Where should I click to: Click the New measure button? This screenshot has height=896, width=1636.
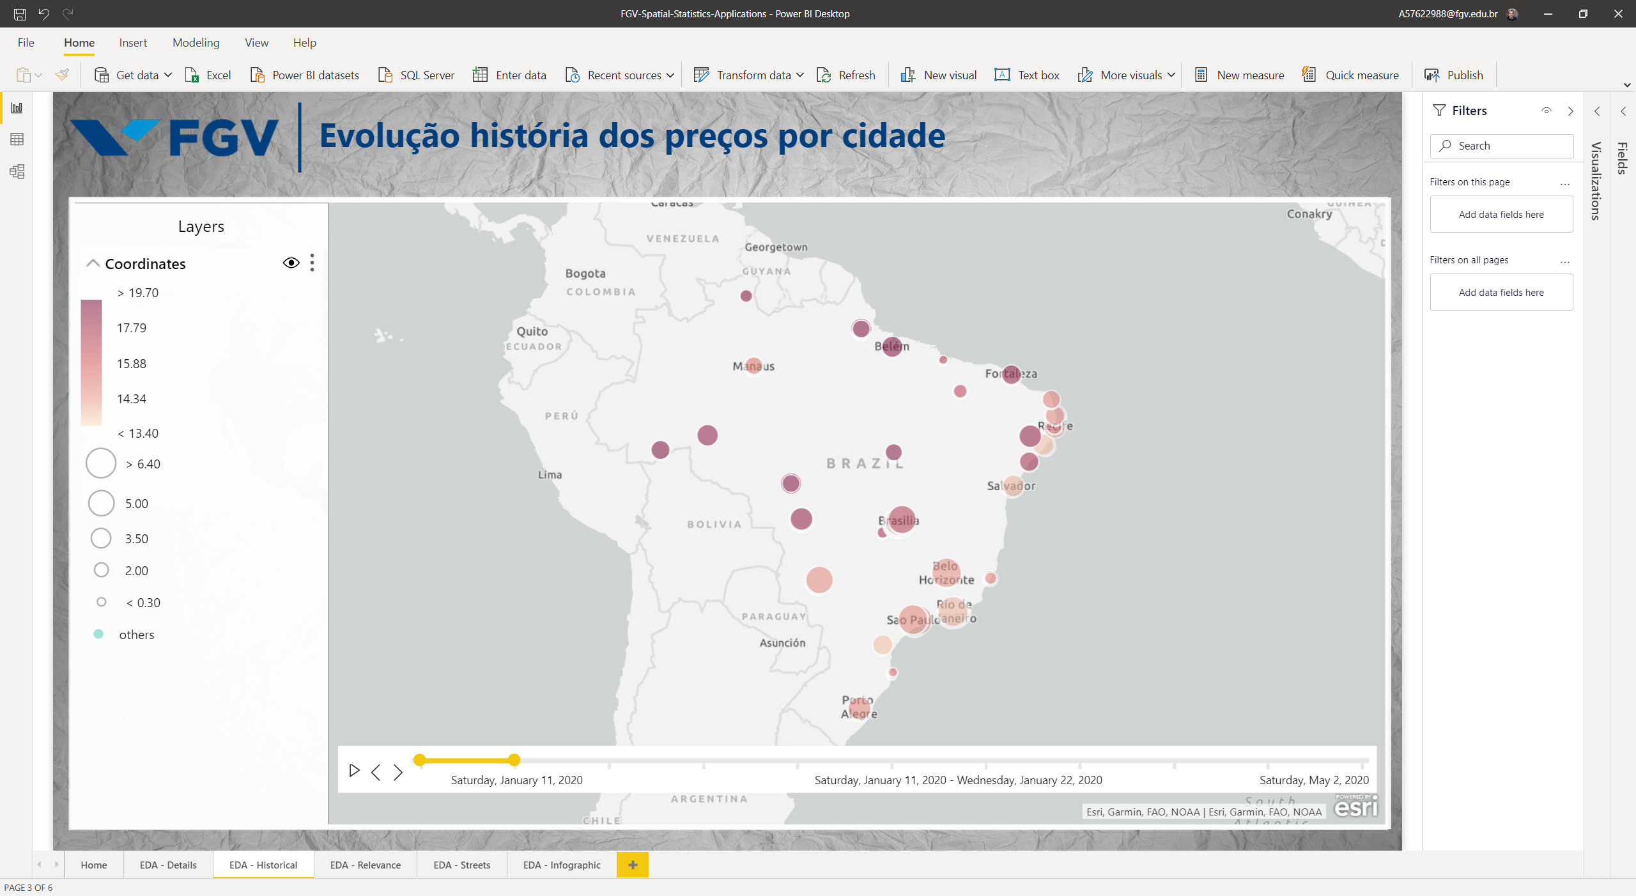tap(1239, 75)
